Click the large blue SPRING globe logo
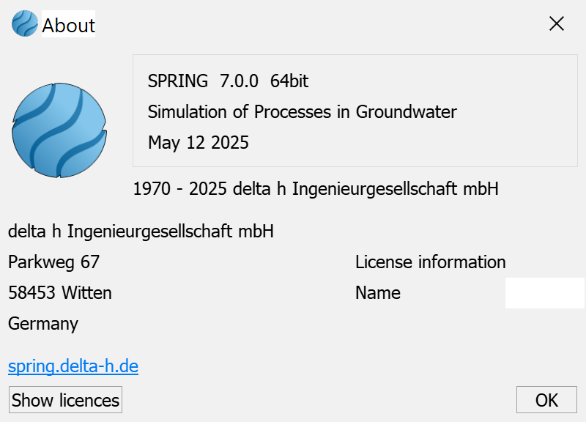The width and height of the screenshot is (586, 422). (x=59, y=130)
